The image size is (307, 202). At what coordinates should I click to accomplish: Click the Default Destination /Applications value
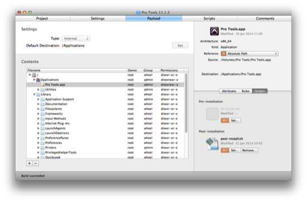(x=73, y=46)
